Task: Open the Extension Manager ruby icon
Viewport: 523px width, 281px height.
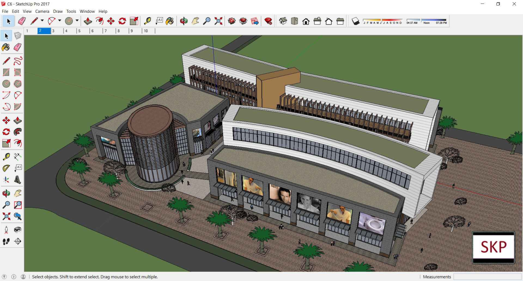Action: pos(268,21)
